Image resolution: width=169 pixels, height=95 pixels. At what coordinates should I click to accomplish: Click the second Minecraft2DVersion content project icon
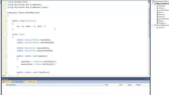pos(155,25)
